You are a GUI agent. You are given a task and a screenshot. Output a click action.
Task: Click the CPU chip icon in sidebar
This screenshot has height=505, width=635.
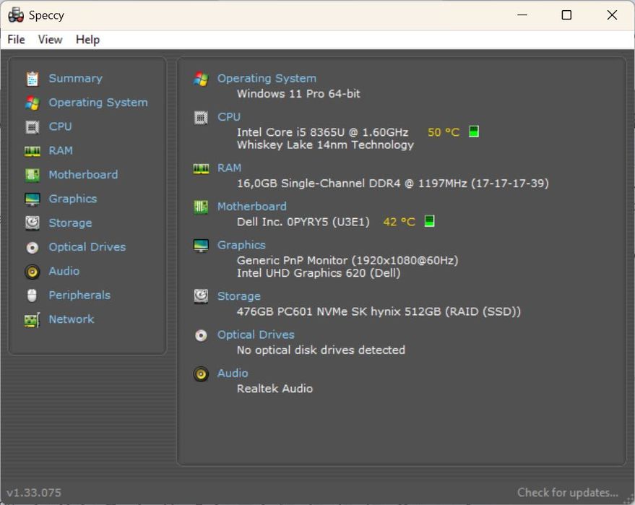pyautogui.click(x=33, y=127)
